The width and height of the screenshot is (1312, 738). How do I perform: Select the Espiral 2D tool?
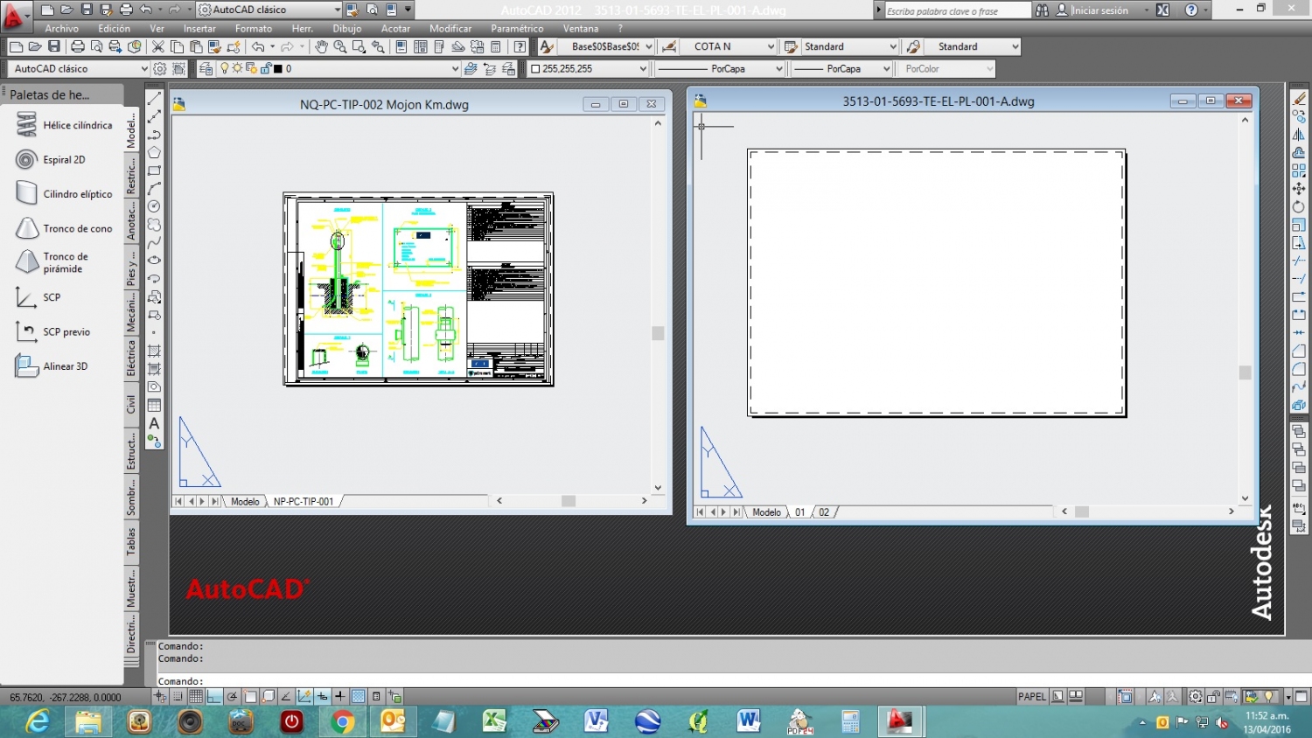[x=51, y=160]
